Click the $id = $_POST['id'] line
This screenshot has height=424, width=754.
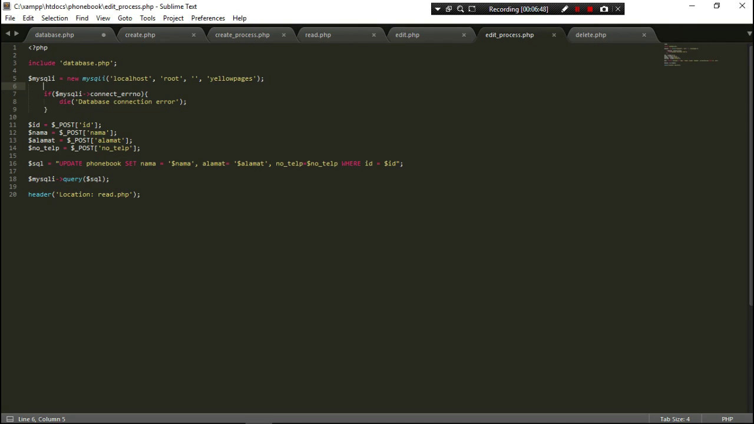click(x=65, y=125)
